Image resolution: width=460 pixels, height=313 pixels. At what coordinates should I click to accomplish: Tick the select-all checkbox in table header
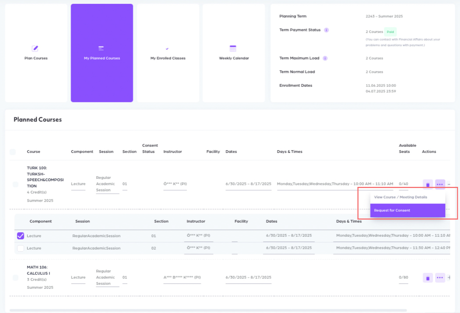[x=13, y=152]
